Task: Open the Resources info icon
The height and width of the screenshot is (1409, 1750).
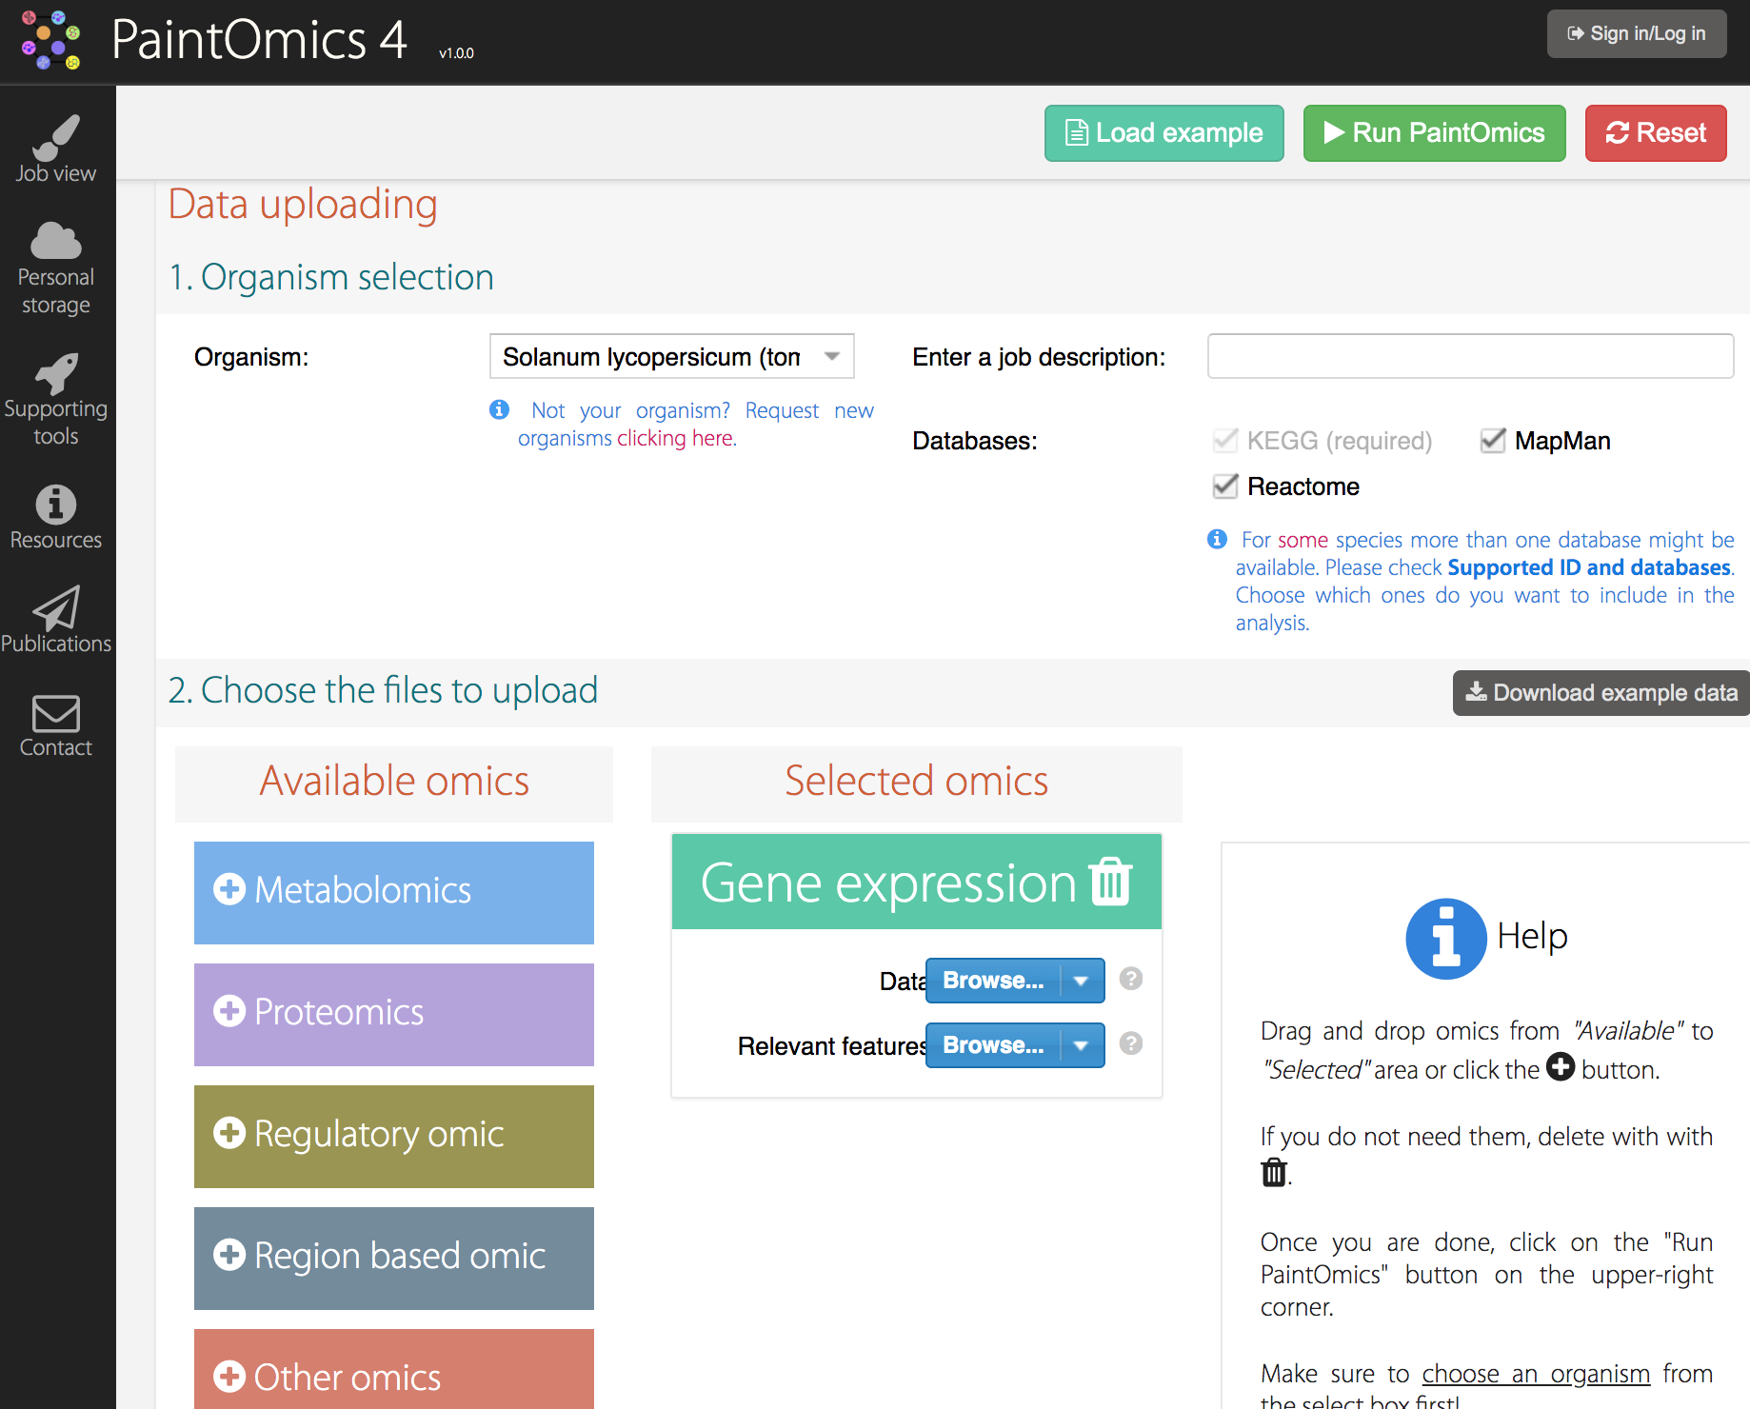Action: coord(56,517)
